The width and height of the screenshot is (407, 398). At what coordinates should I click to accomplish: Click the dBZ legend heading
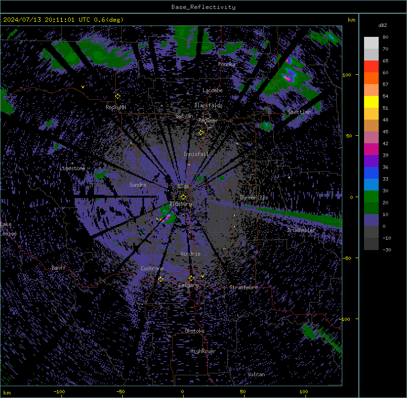tap(382, 26)
